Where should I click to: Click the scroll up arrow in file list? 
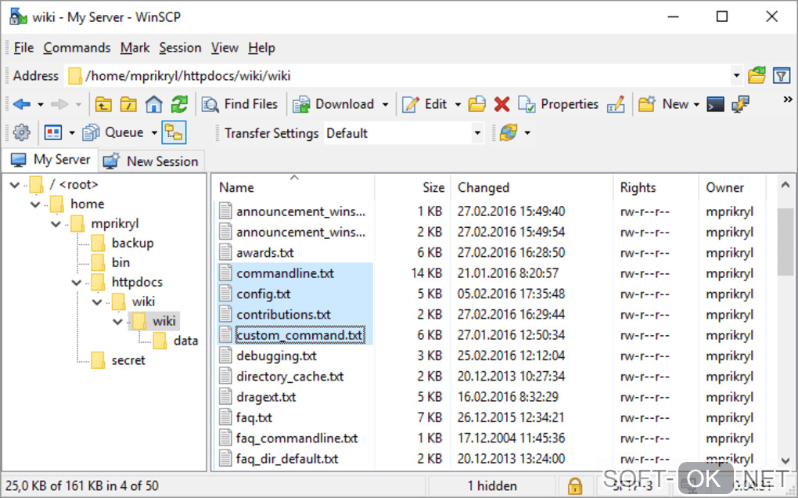[785, 184]
